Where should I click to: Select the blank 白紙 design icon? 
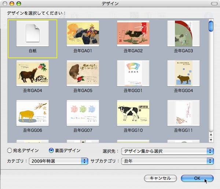[x=32, y=36]
